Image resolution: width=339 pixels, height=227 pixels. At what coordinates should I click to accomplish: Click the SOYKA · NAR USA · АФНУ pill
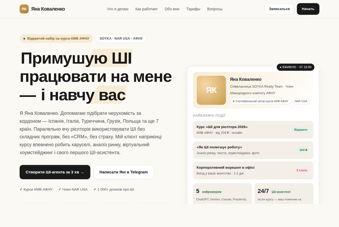tap(121, 39)
